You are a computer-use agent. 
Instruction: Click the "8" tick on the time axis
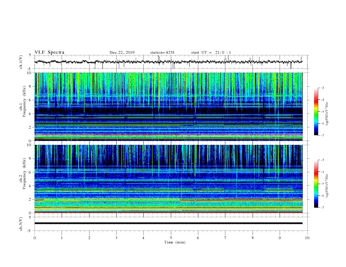(x=253, y=238)
